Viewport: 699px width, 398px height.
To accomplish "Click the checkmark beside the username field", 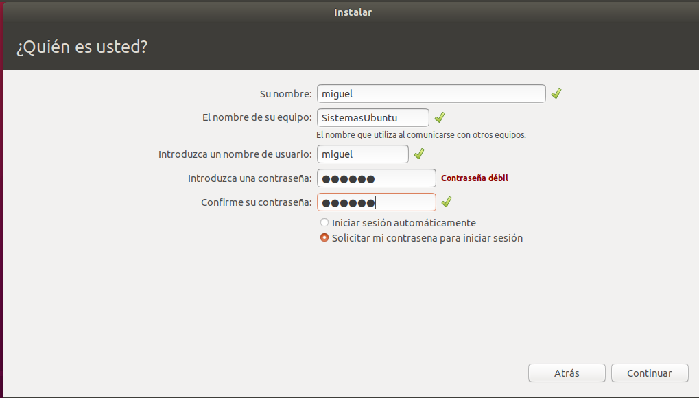I will [419, 154].
